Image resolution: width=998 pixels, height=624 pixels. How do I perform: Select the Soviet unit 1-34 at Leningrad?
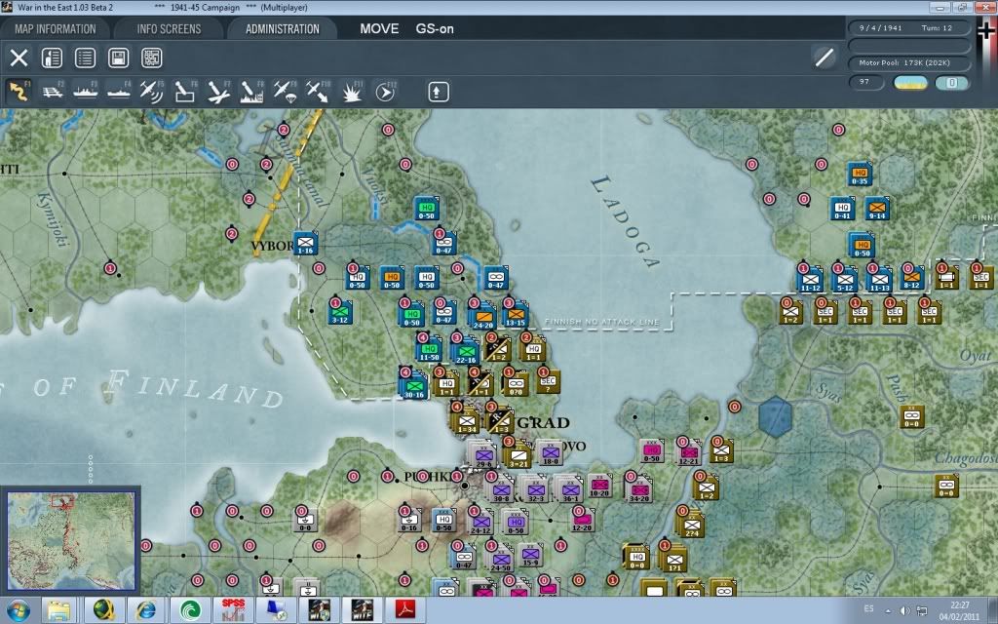click(467, 420)
